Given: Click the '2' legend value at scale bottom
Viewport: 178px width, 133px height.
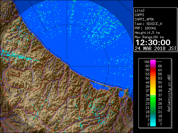Looking at the screenshot, I should pyautogui.click(x=148, y=124).
